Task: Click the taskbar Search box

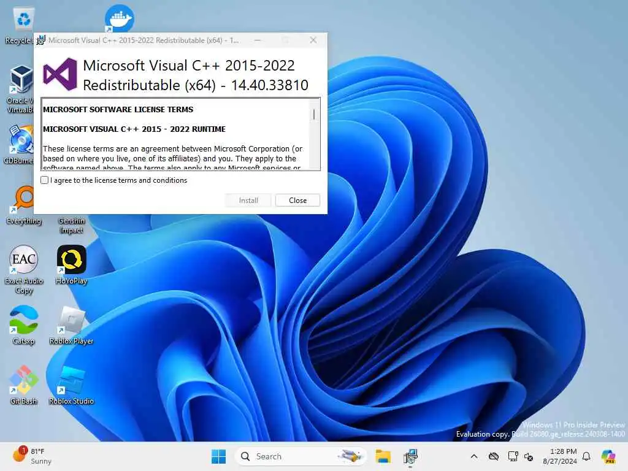Action: pyautogui.click(x=301, y=456)
